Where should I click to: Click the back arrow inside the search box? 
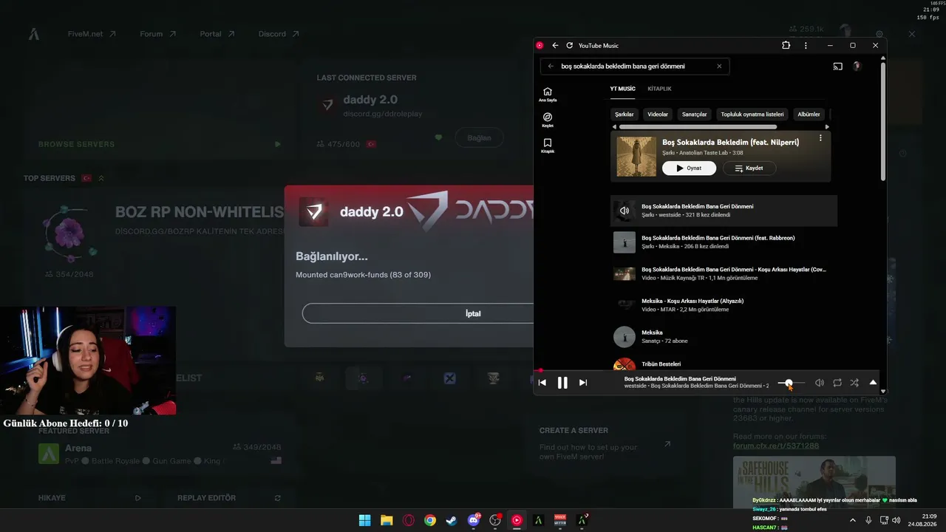point(551,66)
